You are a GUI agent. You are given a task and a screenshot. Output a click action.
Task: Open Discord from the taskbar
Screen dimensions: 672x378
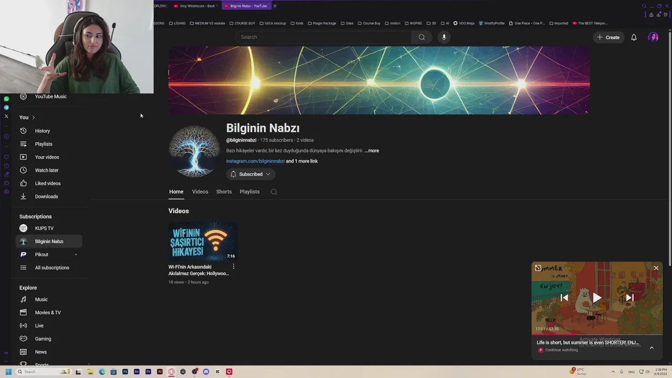(206, 372)
